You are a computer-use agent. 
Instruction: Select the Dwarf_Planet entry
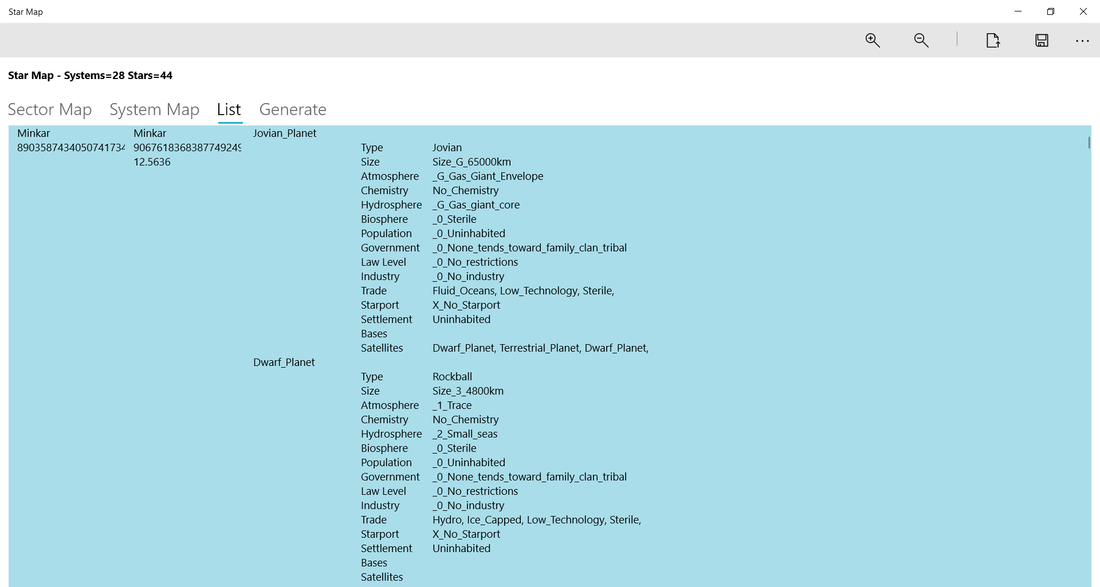point(284,363)
